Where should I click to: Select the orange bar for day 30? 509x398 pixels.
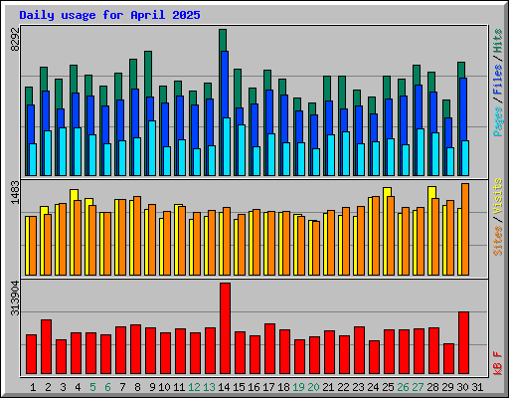coord(465,230)
